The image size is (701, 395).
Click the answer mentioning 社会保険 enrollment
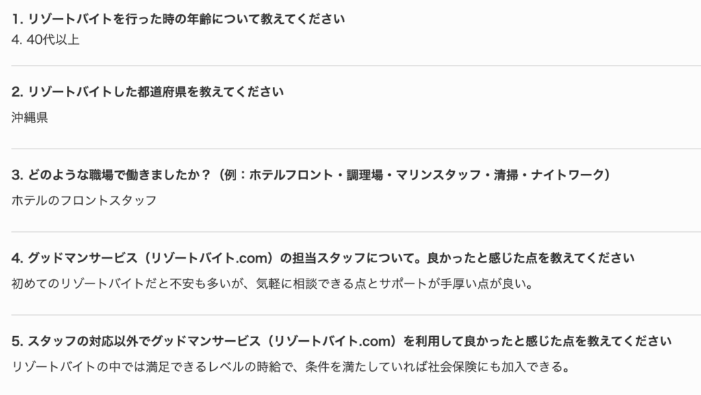coord(291,367)
